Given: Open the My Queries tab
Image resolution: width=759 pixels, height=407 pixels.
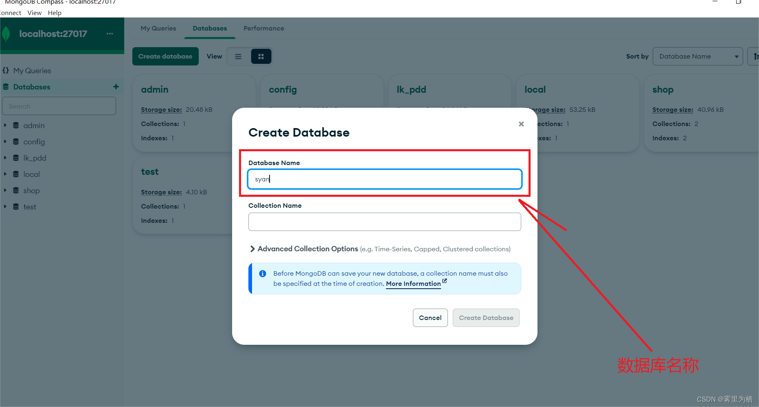Looking at the screenshot, I should coord(158,28).
